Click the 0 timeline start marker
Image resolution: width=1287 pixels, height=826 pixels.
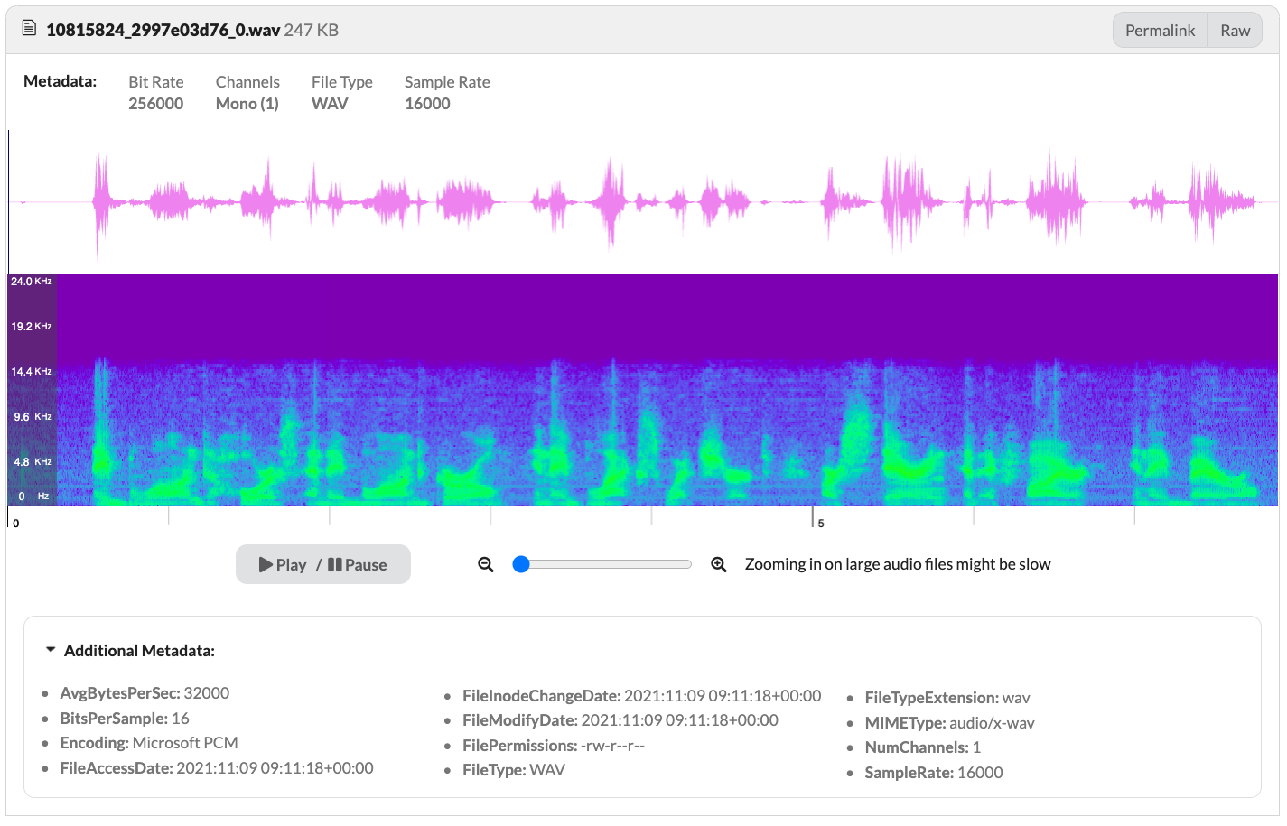[x=16, y=523]
